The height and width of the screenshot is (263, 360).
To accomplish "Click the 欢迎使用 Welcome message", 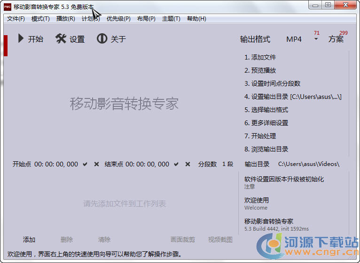I will (257, 203).
